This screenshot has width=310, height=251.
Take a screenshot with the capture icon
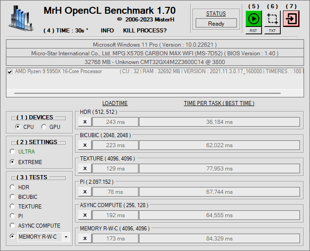[272, 19]
